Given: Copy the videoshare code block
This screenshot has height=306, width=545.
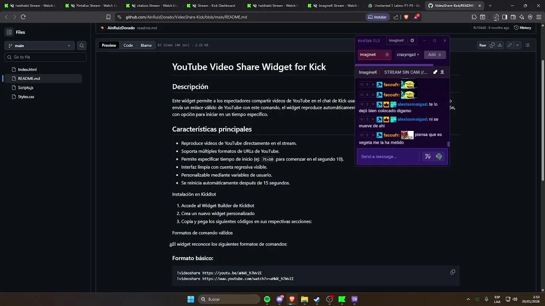Looking at the screenshot, I should click(453, 272).
